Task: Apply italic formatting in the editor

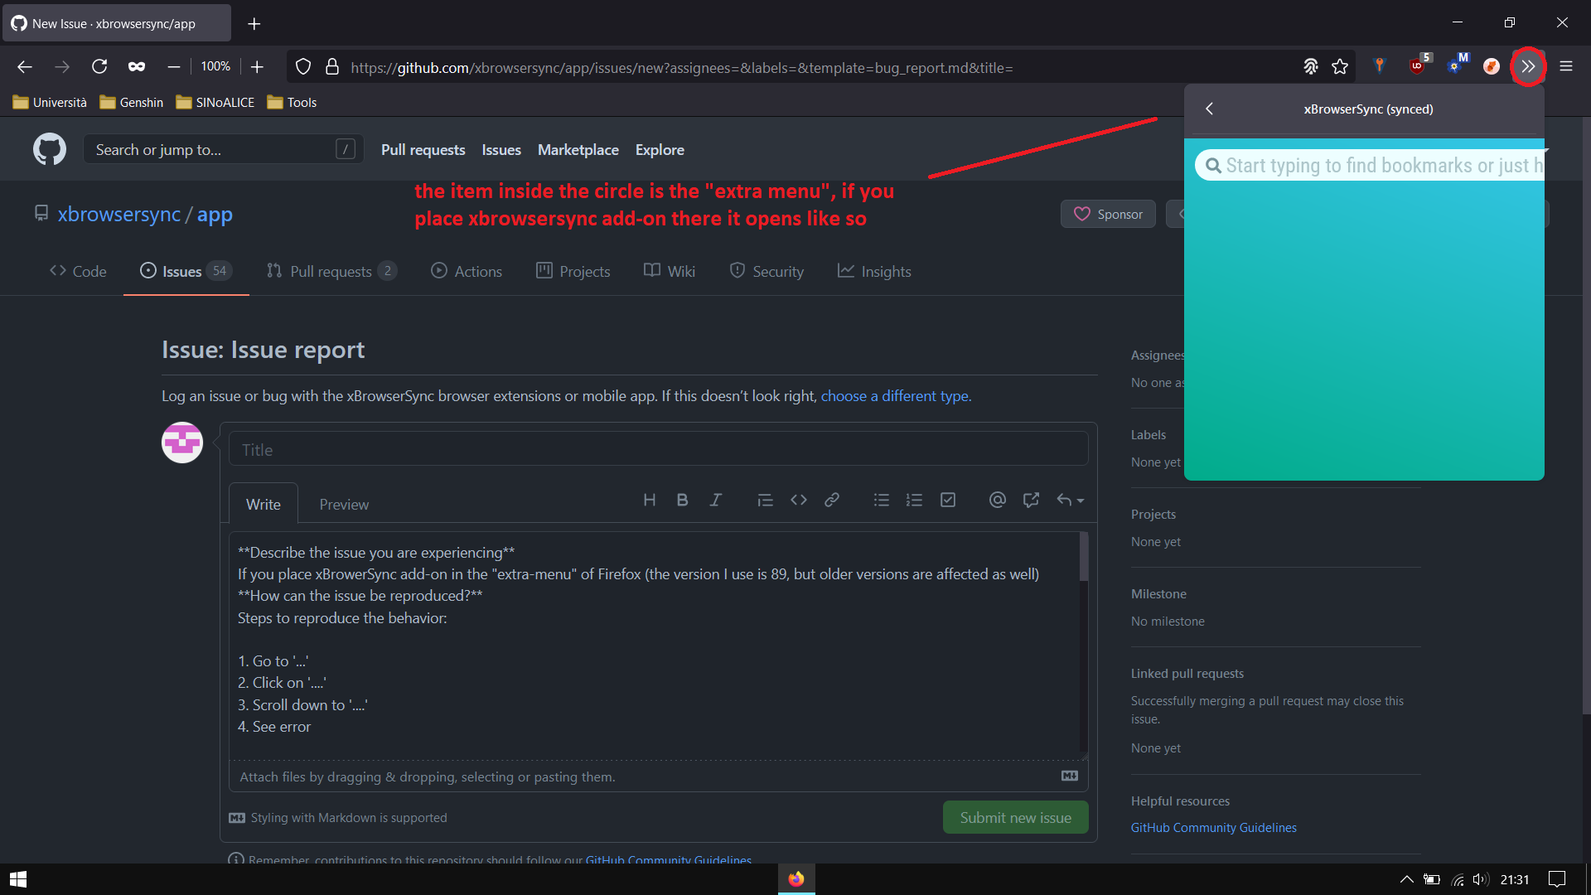Action: (715, 500)
